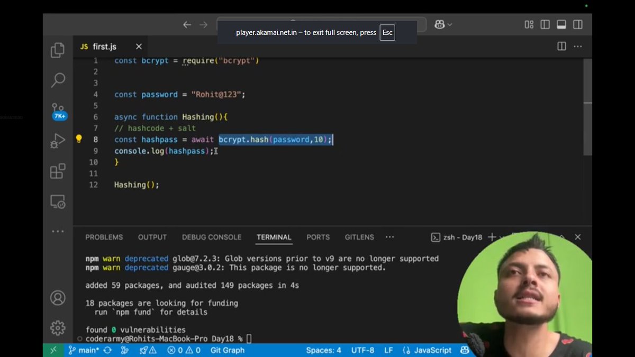Click Copilot status icon in status bar

click(x=465, y=350)
